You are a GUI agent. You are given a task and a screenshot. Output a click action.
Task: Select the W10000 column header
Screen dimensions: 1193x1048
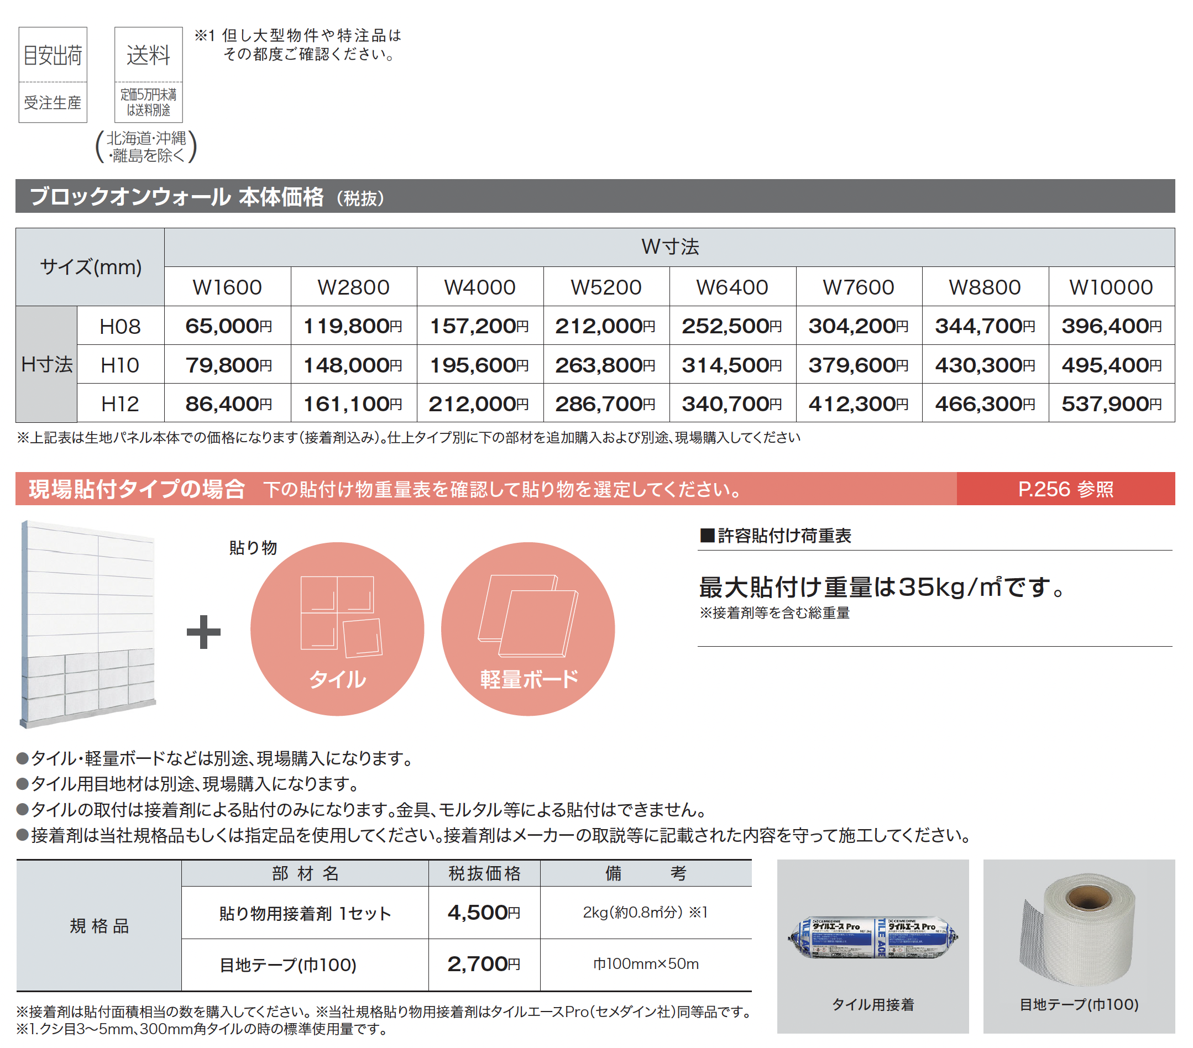pos(1111,287)
